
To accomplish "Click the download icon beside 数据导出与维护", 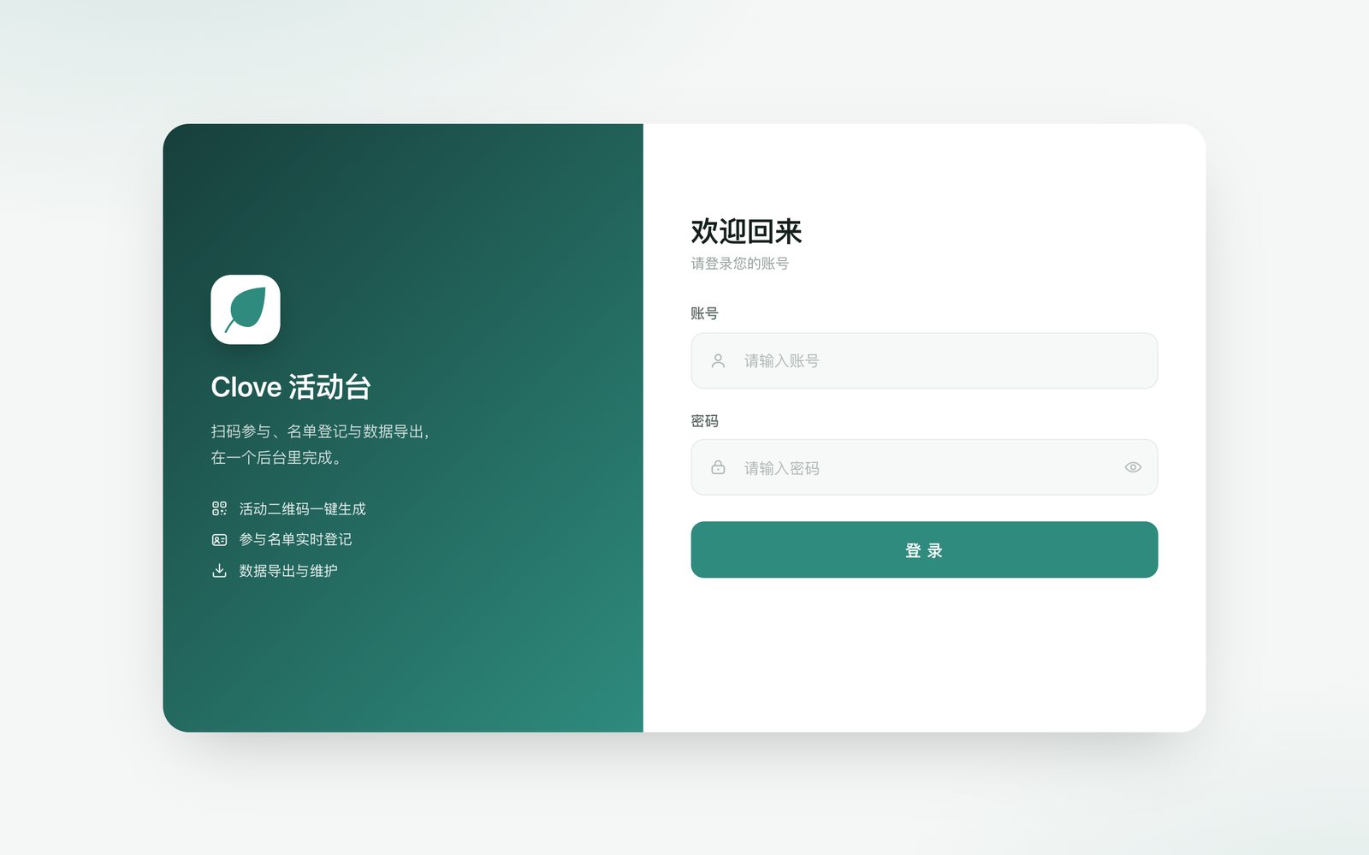I will 219,571.
